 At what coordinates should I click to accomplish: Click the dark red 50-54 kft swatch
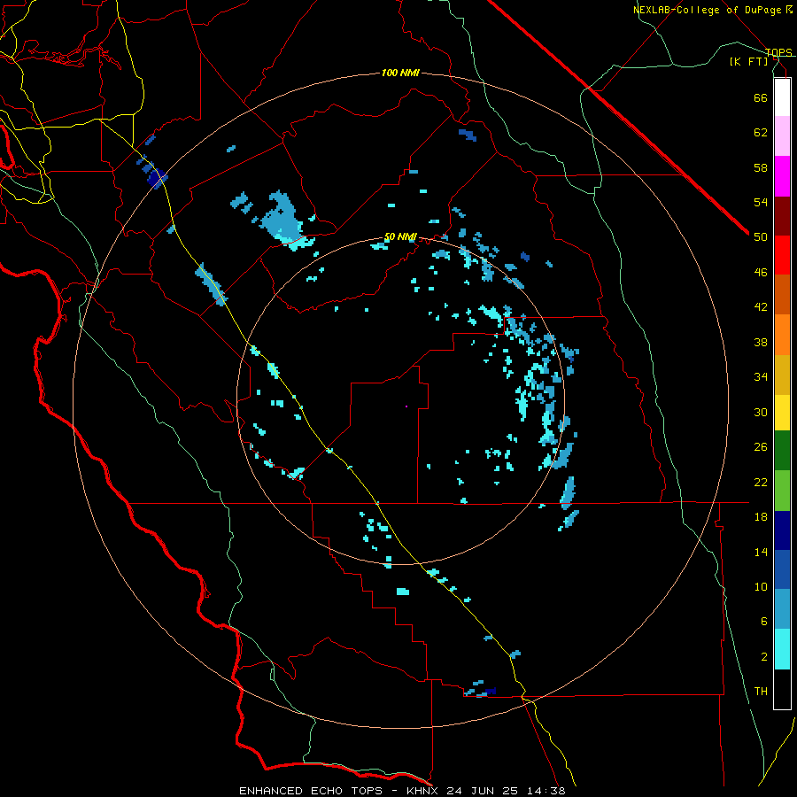click(782, 216)
